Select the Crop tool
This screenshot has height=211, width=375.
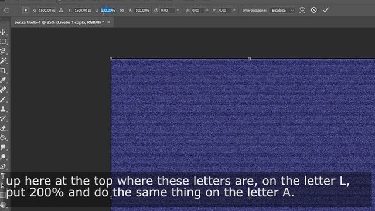[3, 70]
